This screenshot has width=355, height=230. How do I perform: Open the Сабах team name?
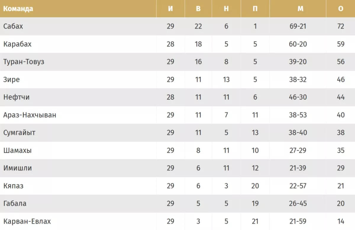13,26
